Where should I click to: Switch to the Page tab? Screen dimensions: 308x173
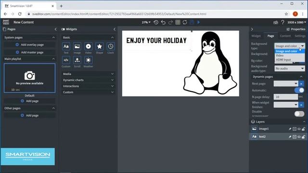(x=270, y=36)
